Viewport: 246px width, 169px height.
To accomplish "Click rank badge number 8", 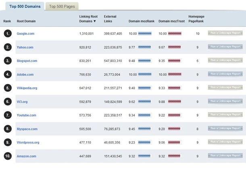I will coord(8,129).
